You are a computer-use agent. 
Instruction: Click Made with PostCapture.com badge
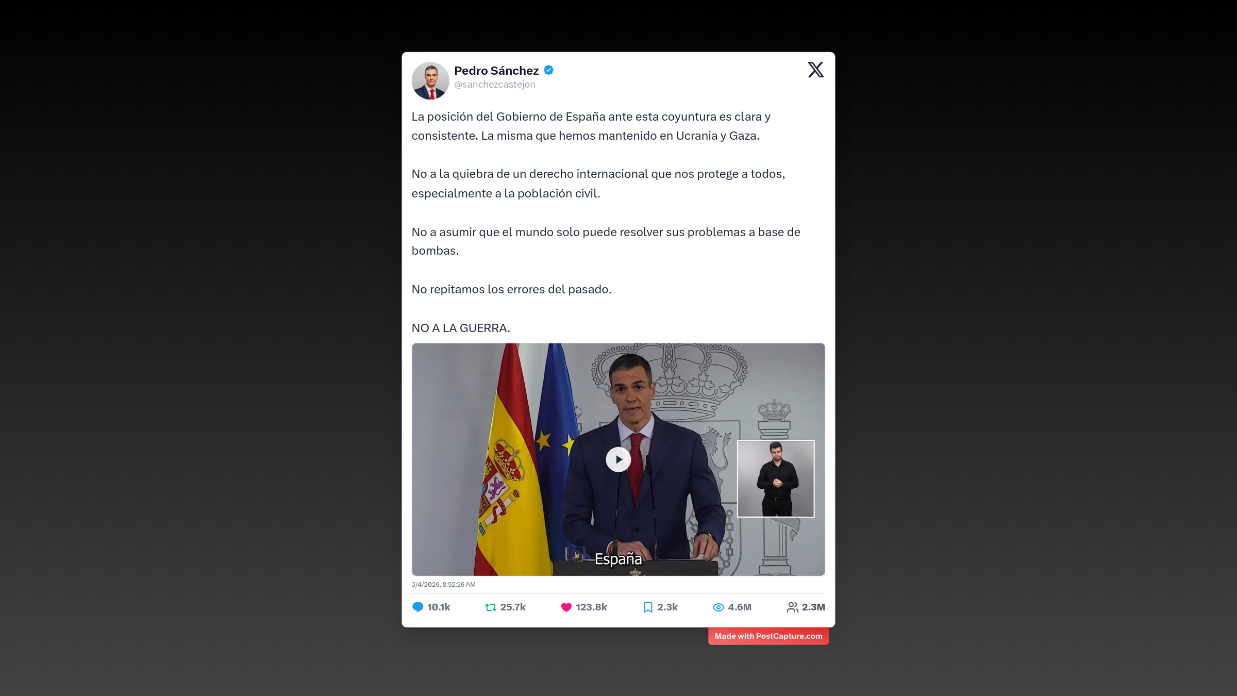768,636
